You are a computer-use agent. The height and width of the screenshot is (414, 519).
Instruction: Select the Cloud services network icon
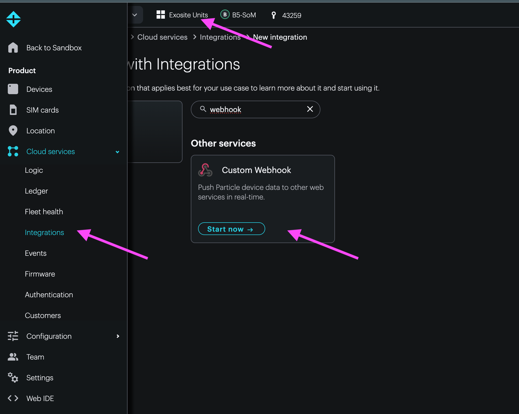(13, 151)
